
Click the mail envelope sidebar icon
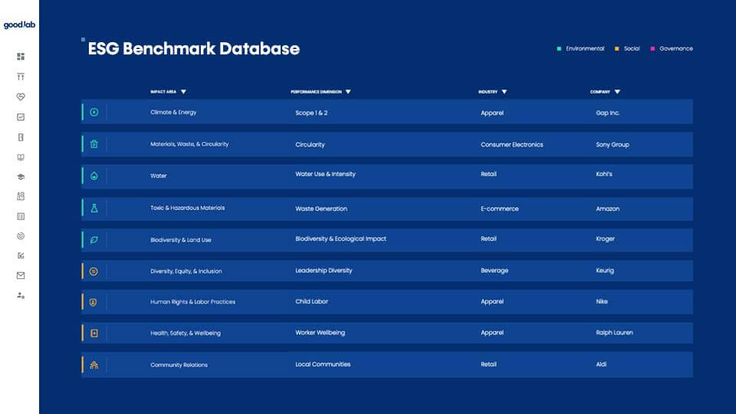coord(21,275)
